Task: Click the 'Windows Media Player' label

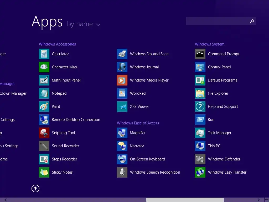Action: (x=149, y=80)
